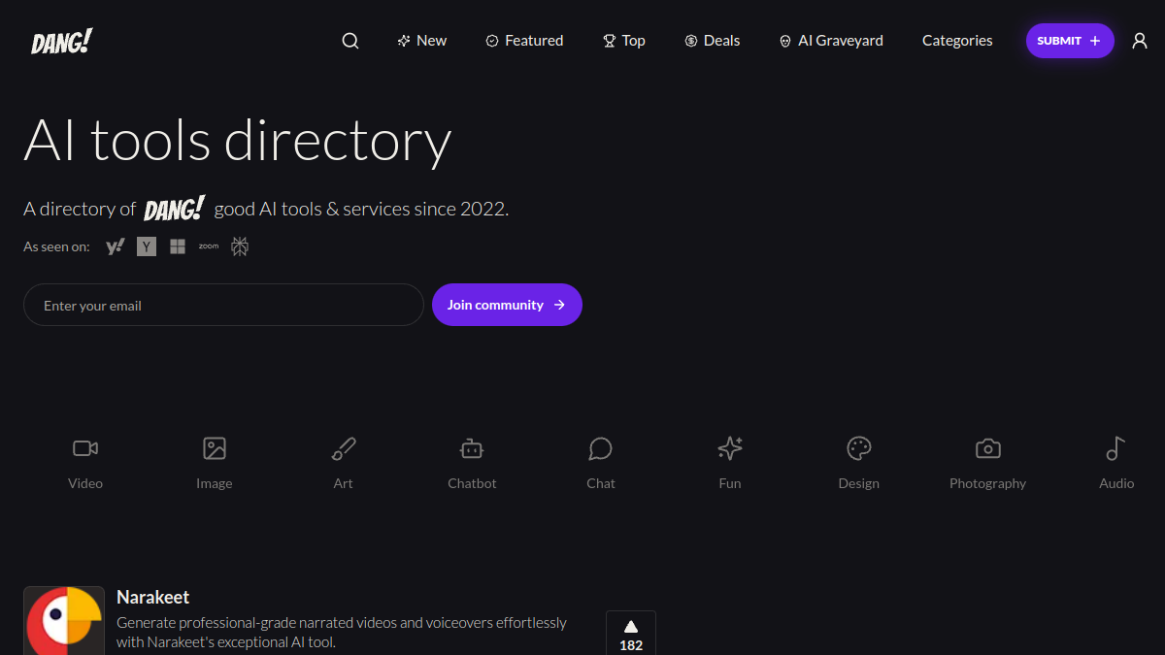Image resolution: width=1165 pixels, height=655 pixels.
Task: Click the Y Combinator logo
Action: click(146, 246)
